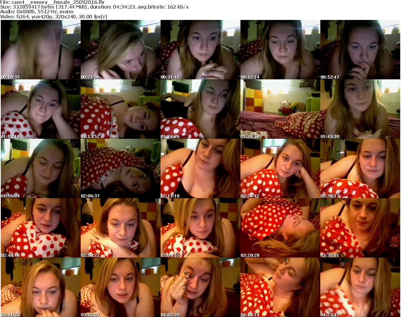This screenshot has height=317, width=401.
Task: Select the thumbnail timestamped 01:34:58
Action: coord(280,109)
